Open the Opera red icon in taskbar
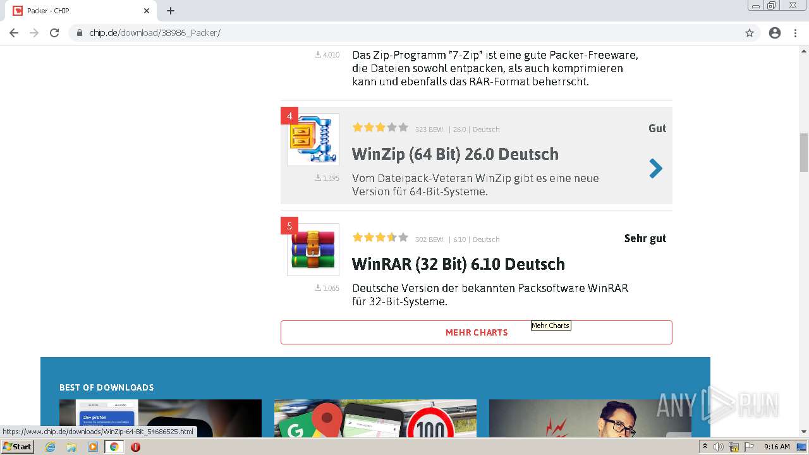The width and height of the screenshot is (809, 455). pos(135,447)
